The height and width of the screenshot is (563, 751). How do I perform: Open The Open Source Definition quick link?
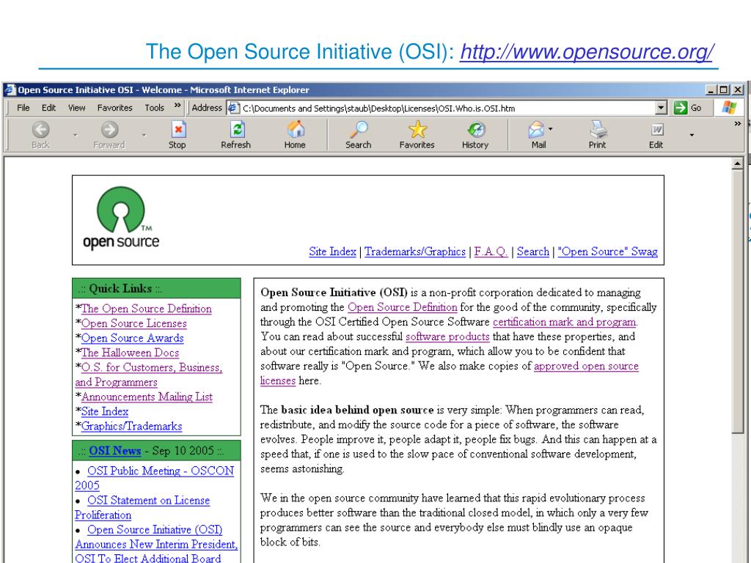click(x=147, y=309)
